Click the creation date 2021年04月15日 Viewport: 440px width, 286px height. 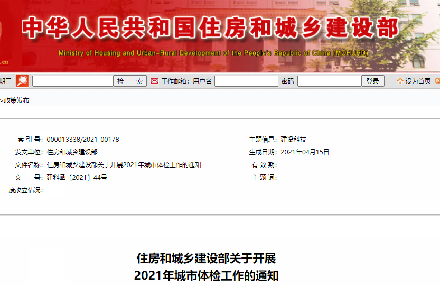305,152
